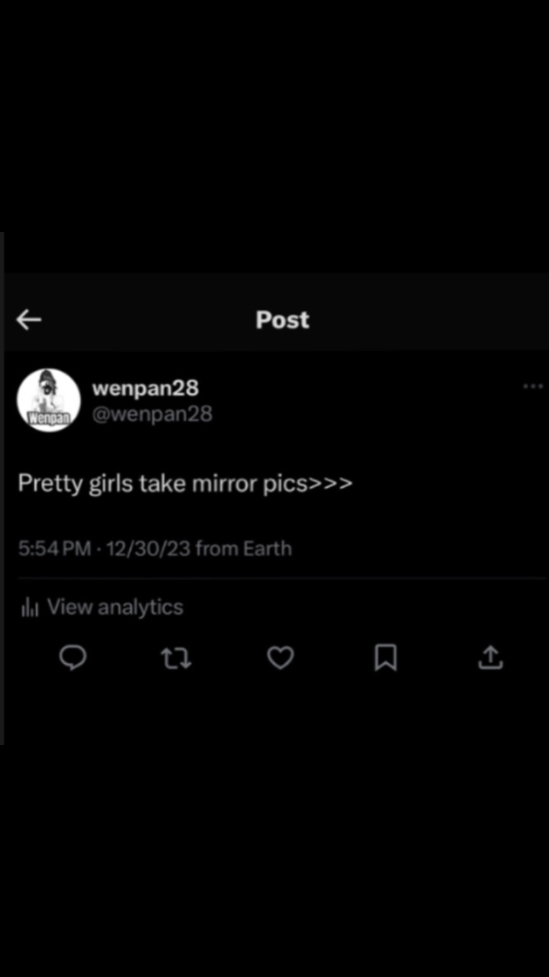Click the @wenpan28 handle
The image size is (549, 977).
(x=152, y=414)
